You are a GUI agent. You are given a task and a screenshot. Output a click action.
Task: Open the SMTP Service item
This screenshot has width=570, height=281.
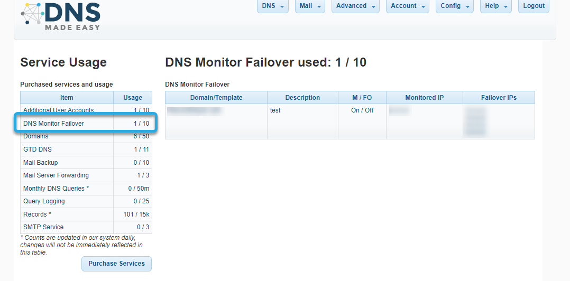(x=86, y=227)
